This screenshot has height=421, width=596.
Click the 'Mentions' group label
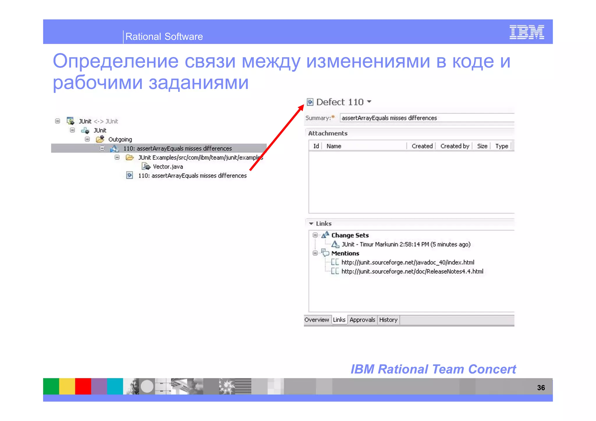click(x=345, y=253)
